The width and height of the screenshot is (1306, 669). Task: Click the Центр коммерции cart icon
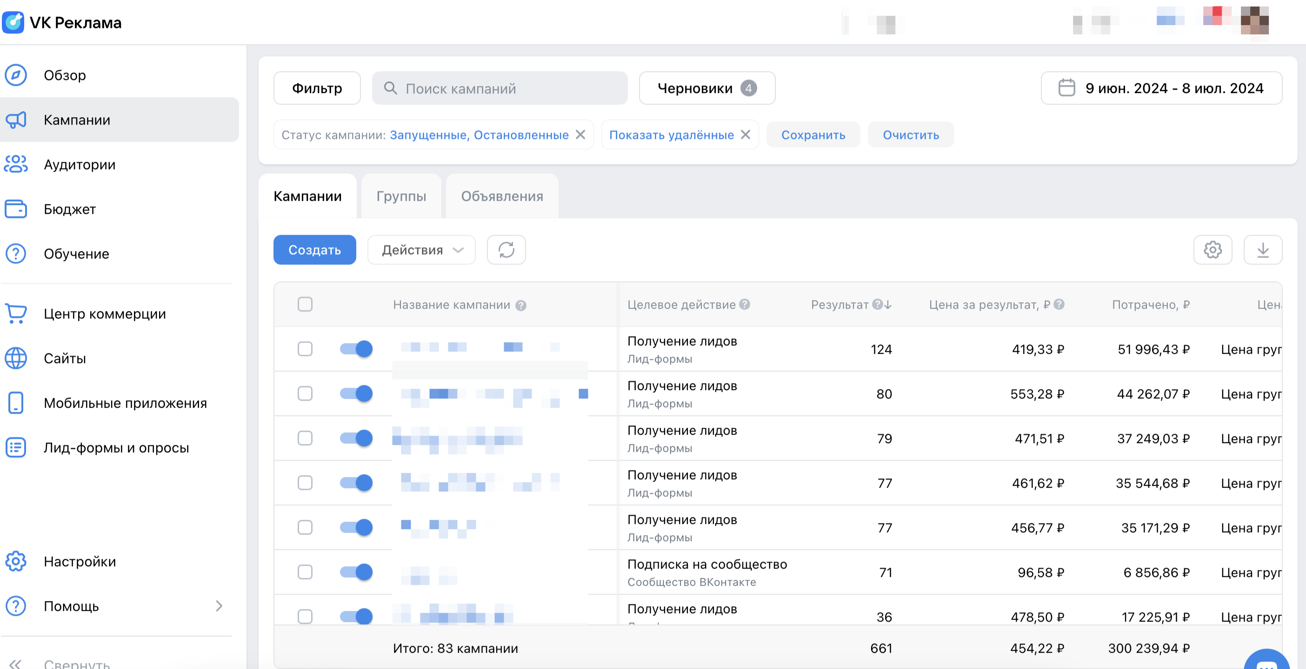16,313
